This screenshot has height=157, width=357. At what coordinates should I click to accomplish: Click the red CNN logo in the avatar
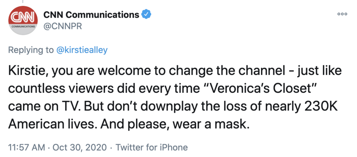click(22, 17)
